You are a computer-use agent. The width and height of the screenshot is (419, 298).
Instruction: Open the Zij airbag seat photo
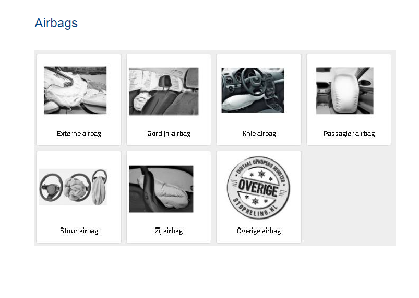(161, 189)
